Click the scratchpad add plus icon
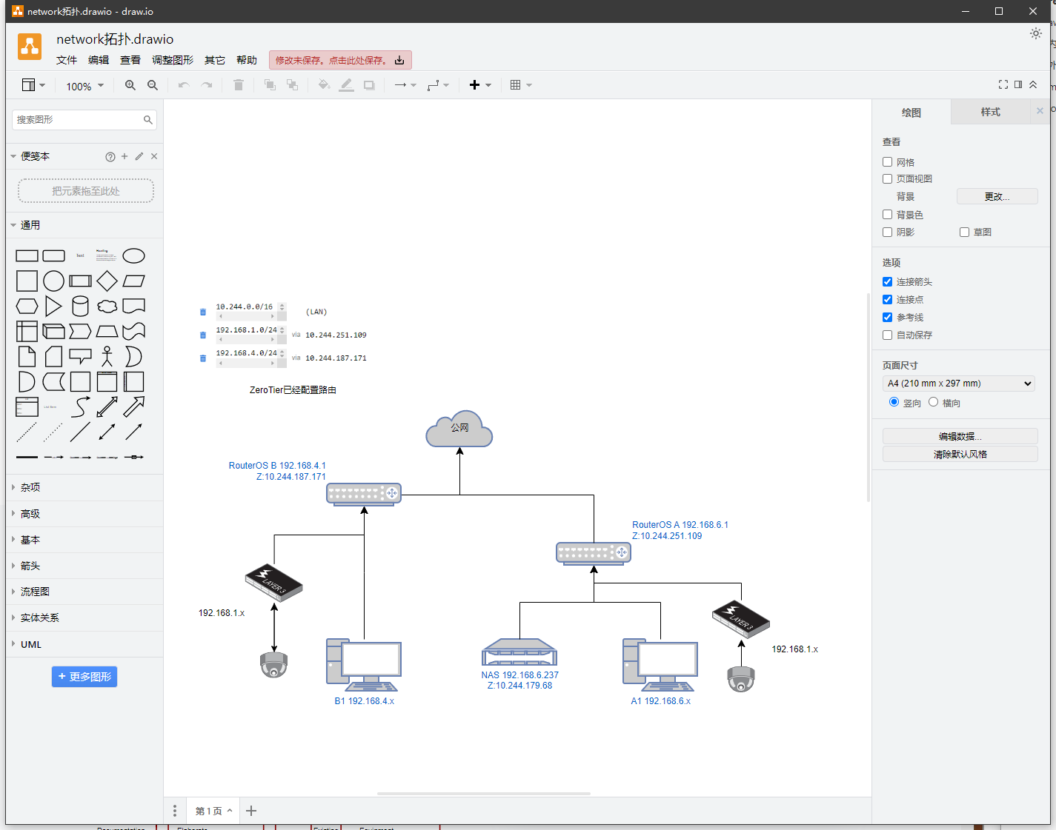This screenshot has width=1056, height=830. pyautogui.click(x=124, y=156)
